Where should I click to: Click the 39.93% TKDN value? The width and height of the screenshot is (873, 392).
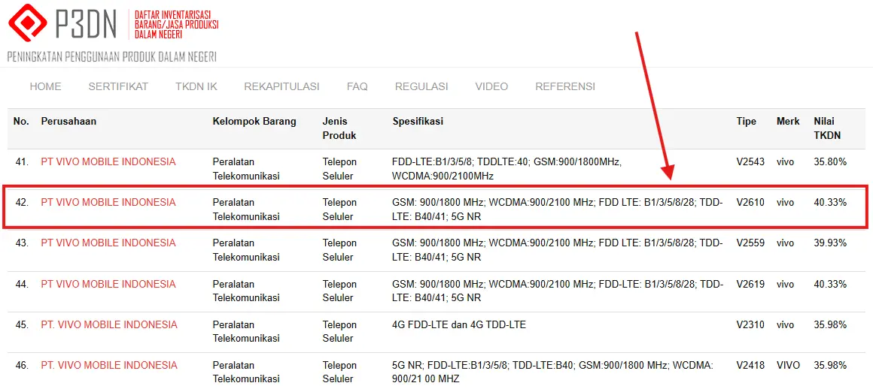[x=830, y=243]
